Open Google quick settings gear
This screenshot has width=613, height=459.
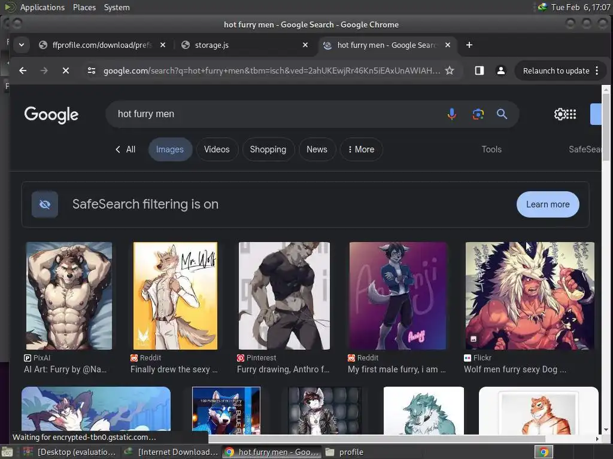[x=560, y=114]
